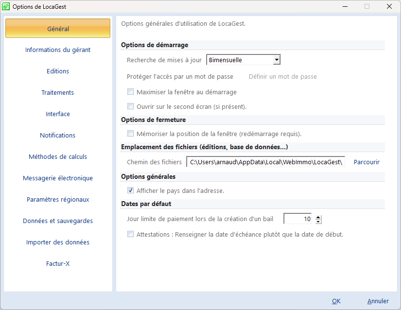
Task: Select the Général tab
Action: [58, 28]
